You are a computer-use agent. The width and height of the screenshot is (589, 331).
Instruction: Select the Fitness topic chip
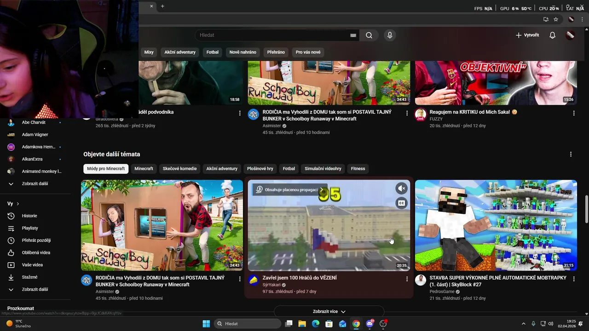click(358, 169)
